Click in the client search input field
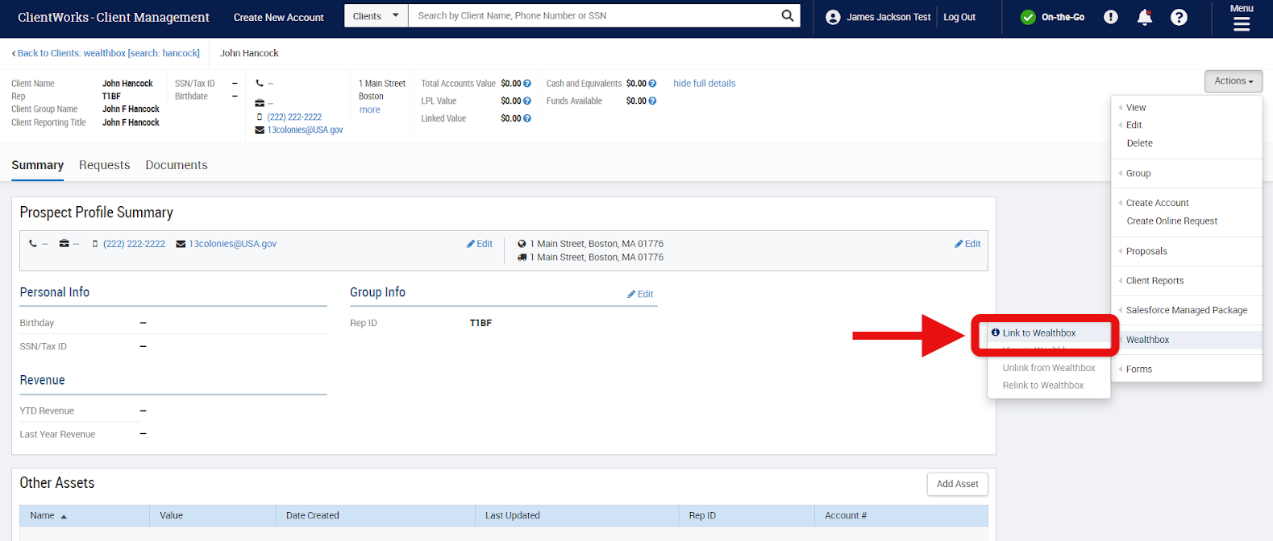Screen dimensions: 1273x541 (x=593, y=16)
